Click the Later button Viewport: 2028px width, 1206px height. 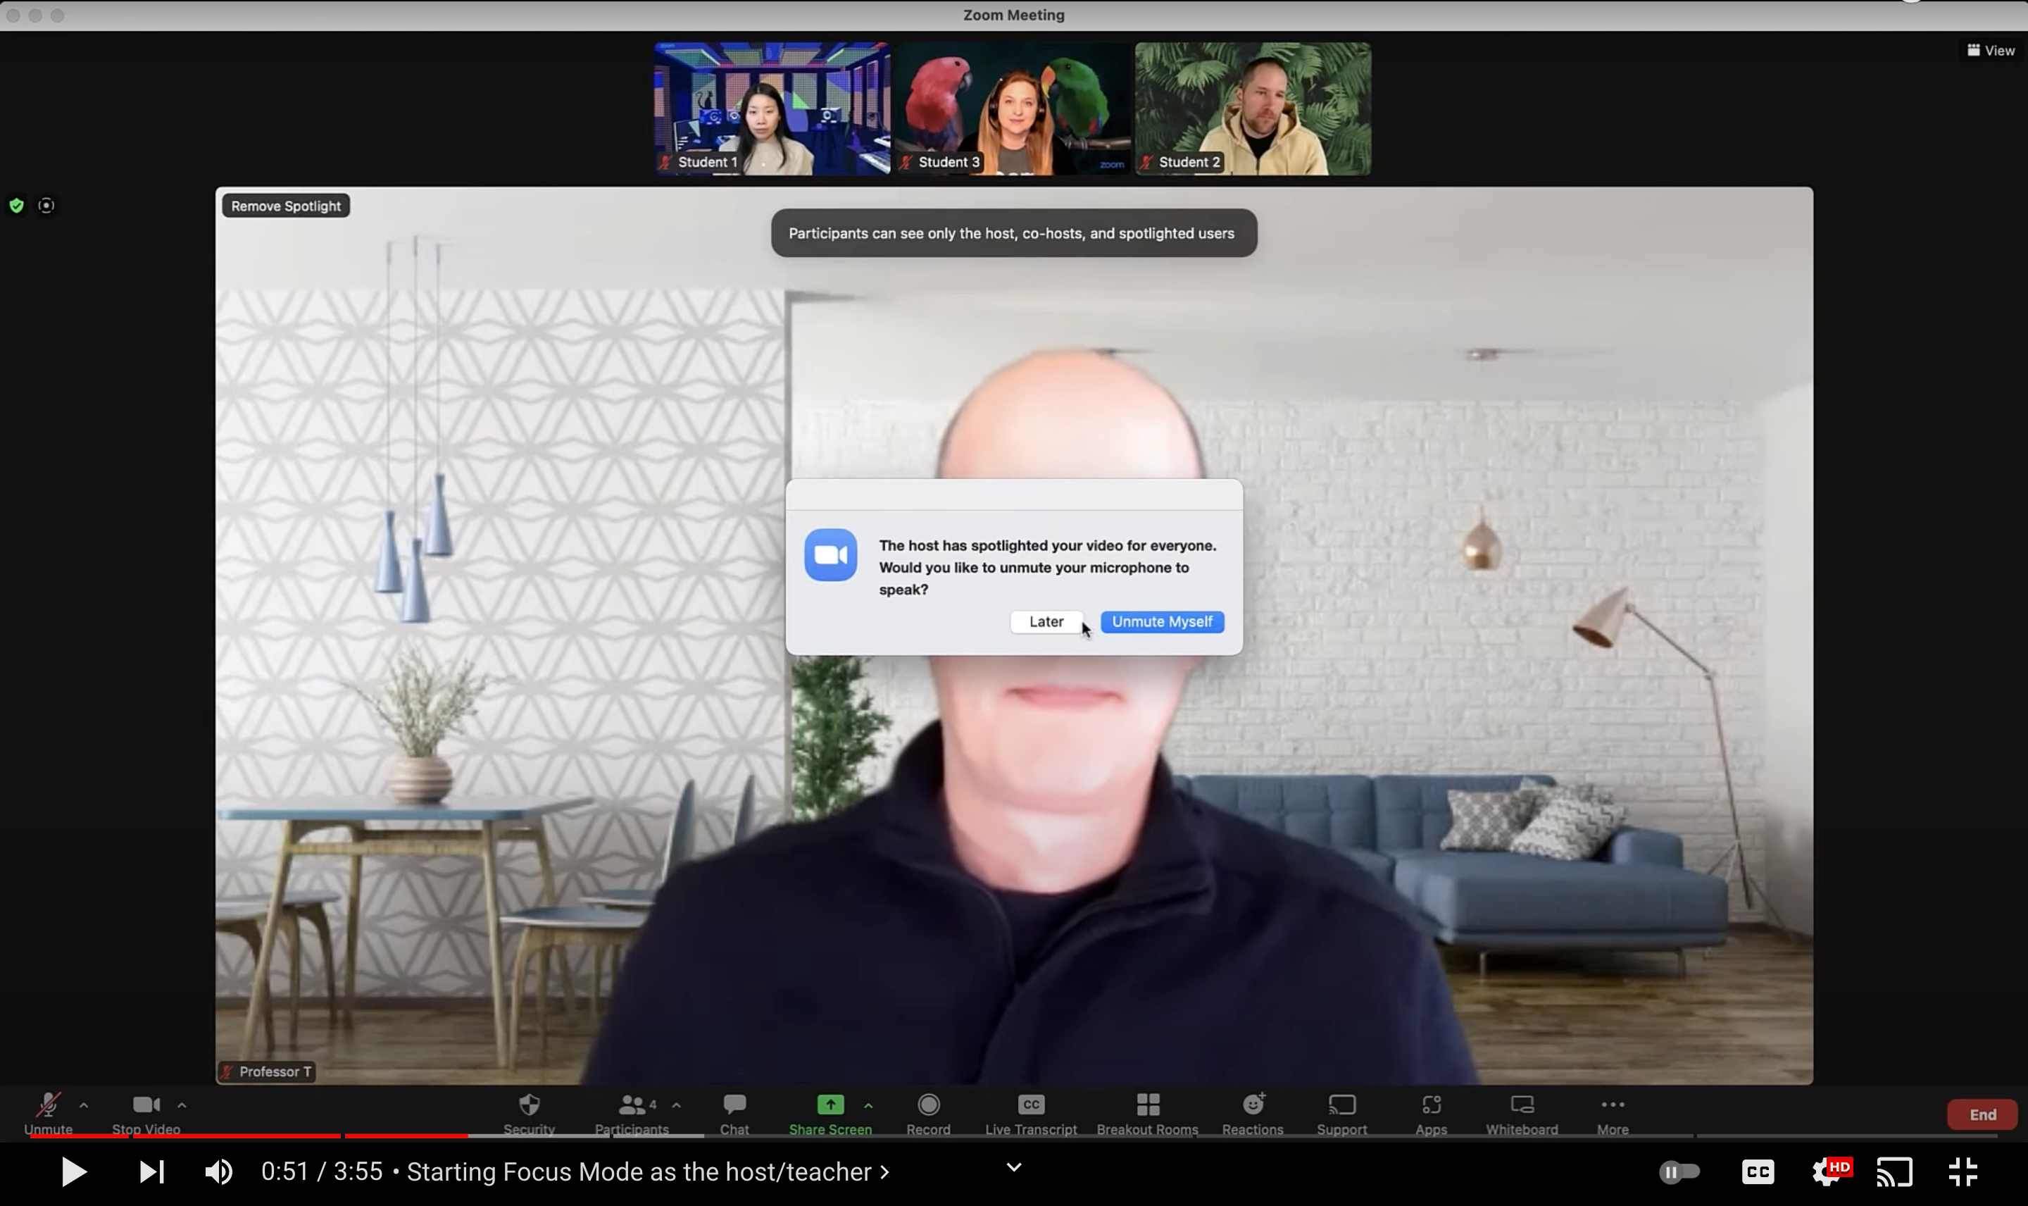pos(1046,620)
